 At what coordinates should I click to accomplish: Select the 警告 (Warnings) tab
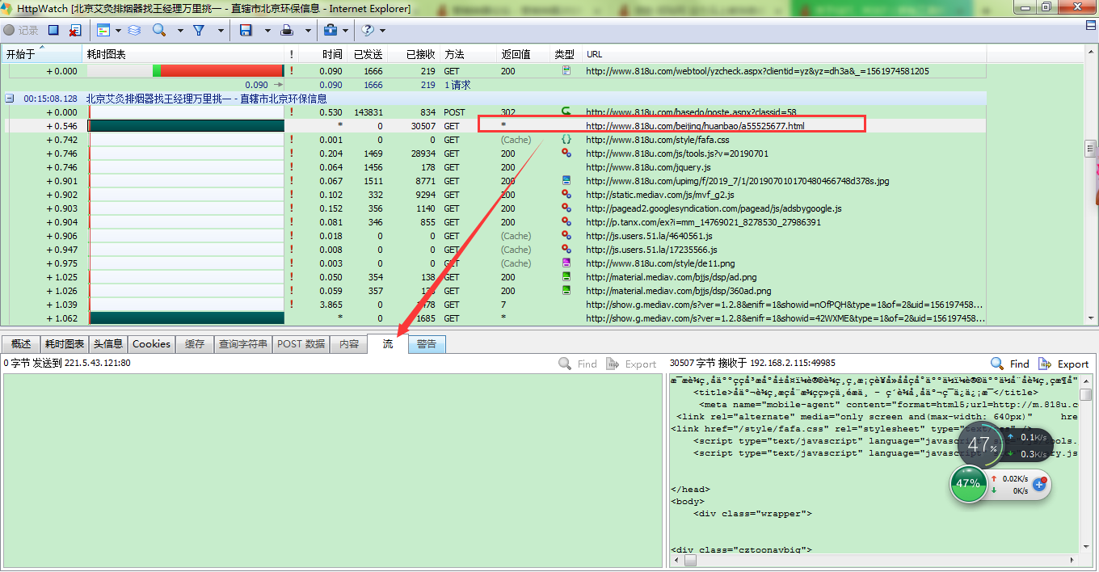pyautogui.click(x=427, y=344)
